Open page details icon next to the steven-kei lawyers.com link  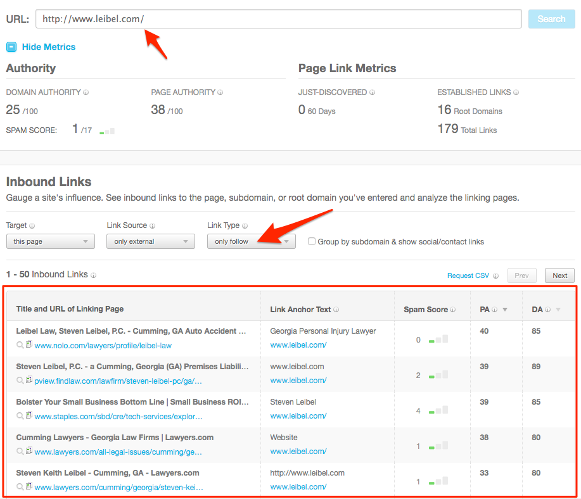coord(29,486)
